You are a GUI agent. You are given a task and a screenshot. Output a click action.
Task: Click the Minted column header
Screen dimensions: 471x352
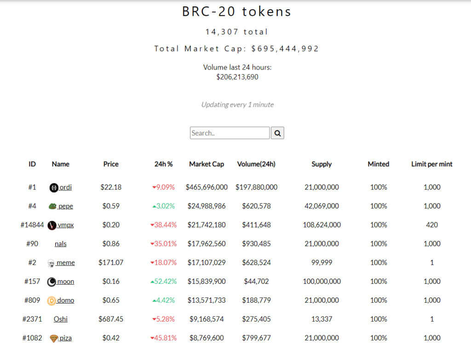click(x=378, y=164)
